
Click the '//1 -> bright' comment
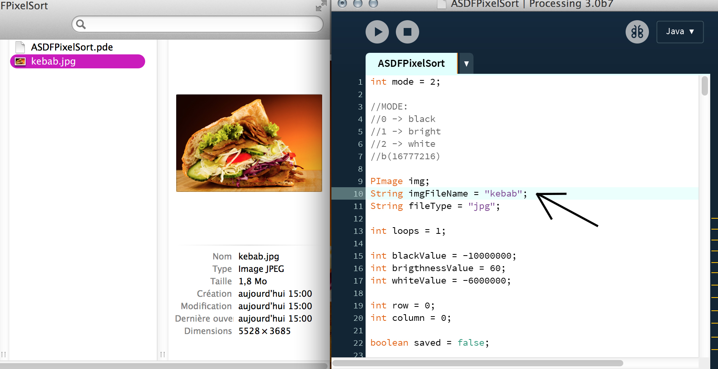[x=406, y=132]
